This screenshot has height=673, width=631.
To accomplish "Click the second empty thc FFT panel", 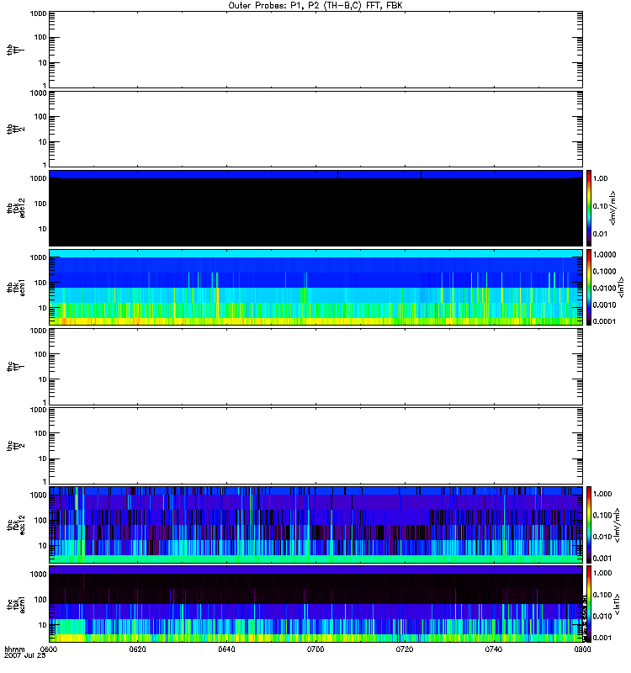I will (x=315, y=444).
